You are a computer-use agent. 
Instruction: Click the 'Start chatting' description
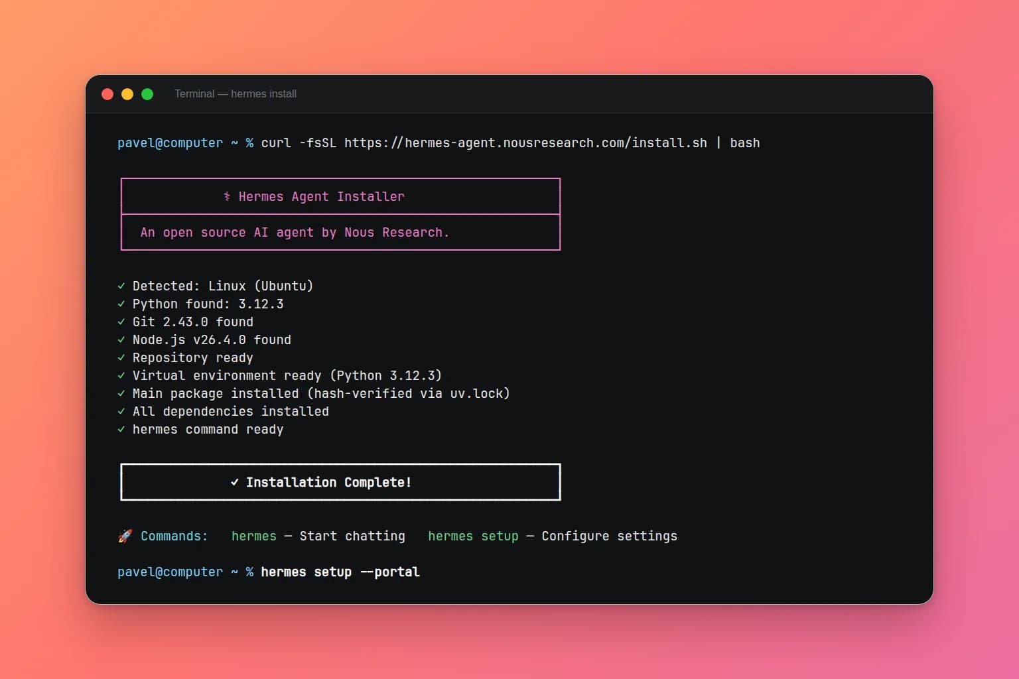(352, 536)
